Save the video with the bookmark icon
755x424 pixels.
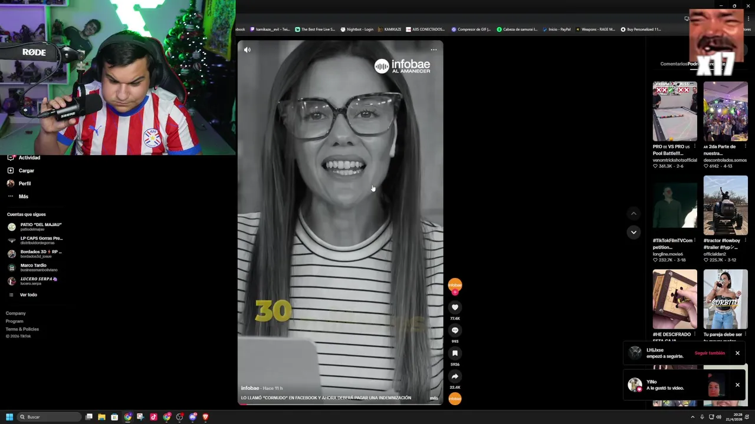455,353
